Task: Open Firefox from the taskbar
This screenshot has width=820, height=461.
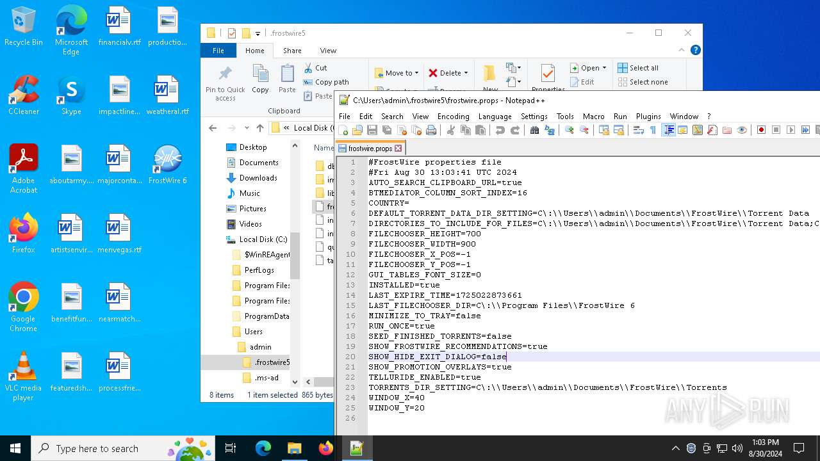Action: click(x=325, y=448)
